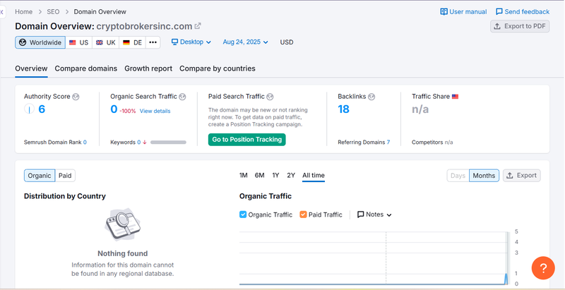
Task: Click the monitor icon next to Desktop
Action: 174,42
